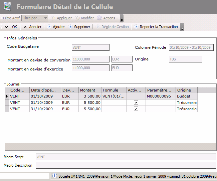Click the Supprimer toolbar icon
Screen dimensions: 217x181
(x=70, y=27)
